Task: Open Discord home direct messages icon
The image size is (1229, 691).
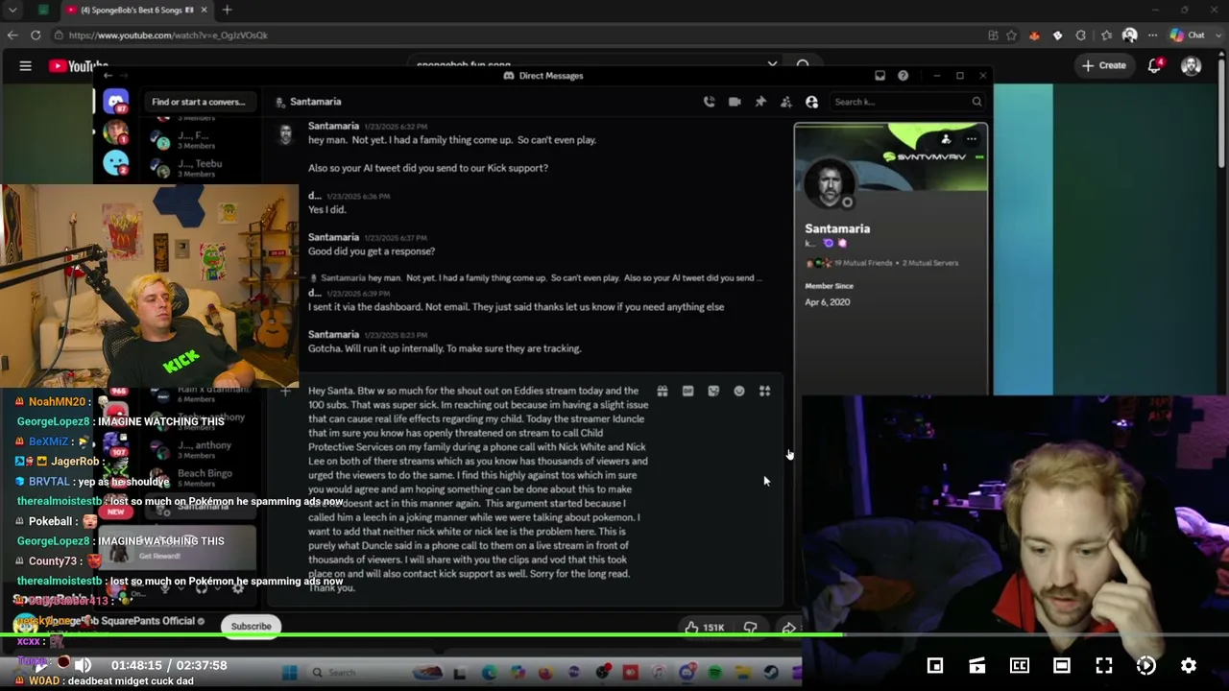Action: pyautogui.click(x=116, y=102)
